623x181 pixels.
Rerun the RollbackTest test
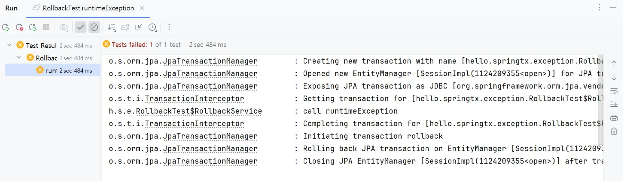[6, 27]
